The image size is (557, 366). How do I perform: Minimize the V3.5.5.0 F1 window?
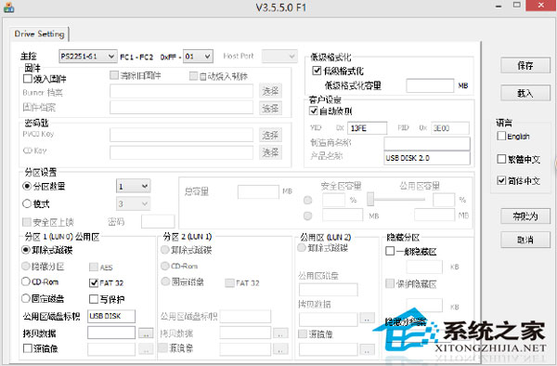coord(499,7)
